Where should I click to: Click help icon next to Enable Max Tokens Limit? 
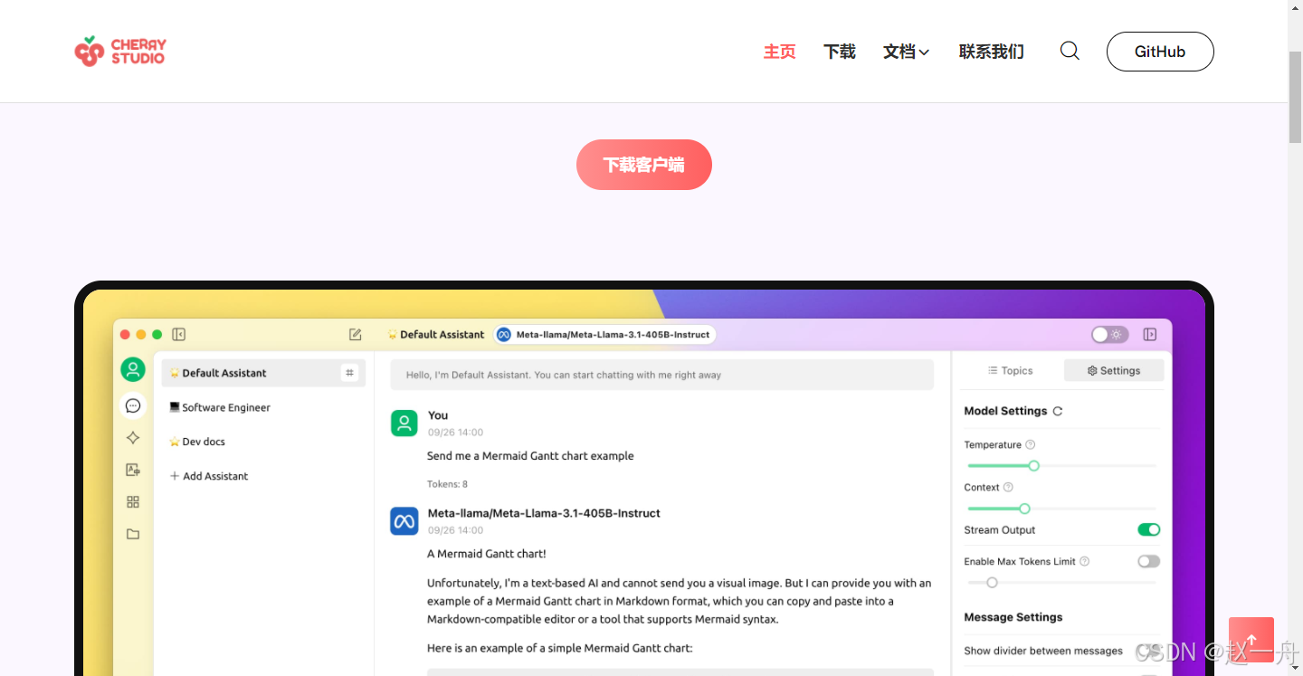[1085, 562]
